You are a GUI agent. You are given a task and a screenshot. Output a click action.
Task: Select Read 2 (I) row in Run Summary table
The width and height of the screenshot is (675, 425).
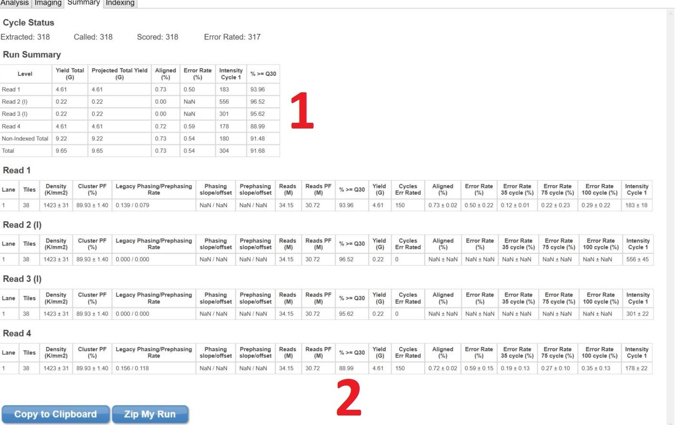[x=15, y=101]
